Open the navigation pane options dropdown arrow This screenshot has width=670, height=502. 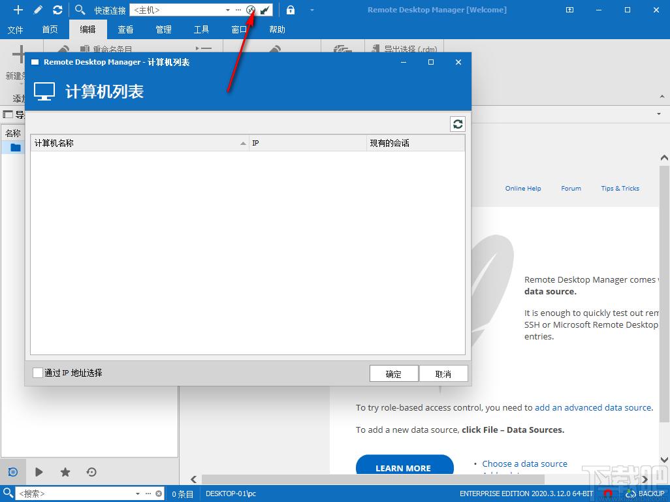pos(658,114)
